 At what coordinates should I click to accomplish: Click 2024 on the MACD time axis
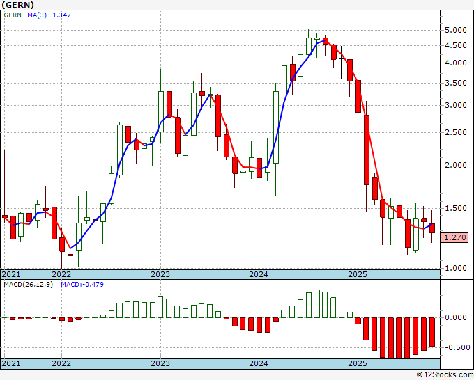[259, 363]
